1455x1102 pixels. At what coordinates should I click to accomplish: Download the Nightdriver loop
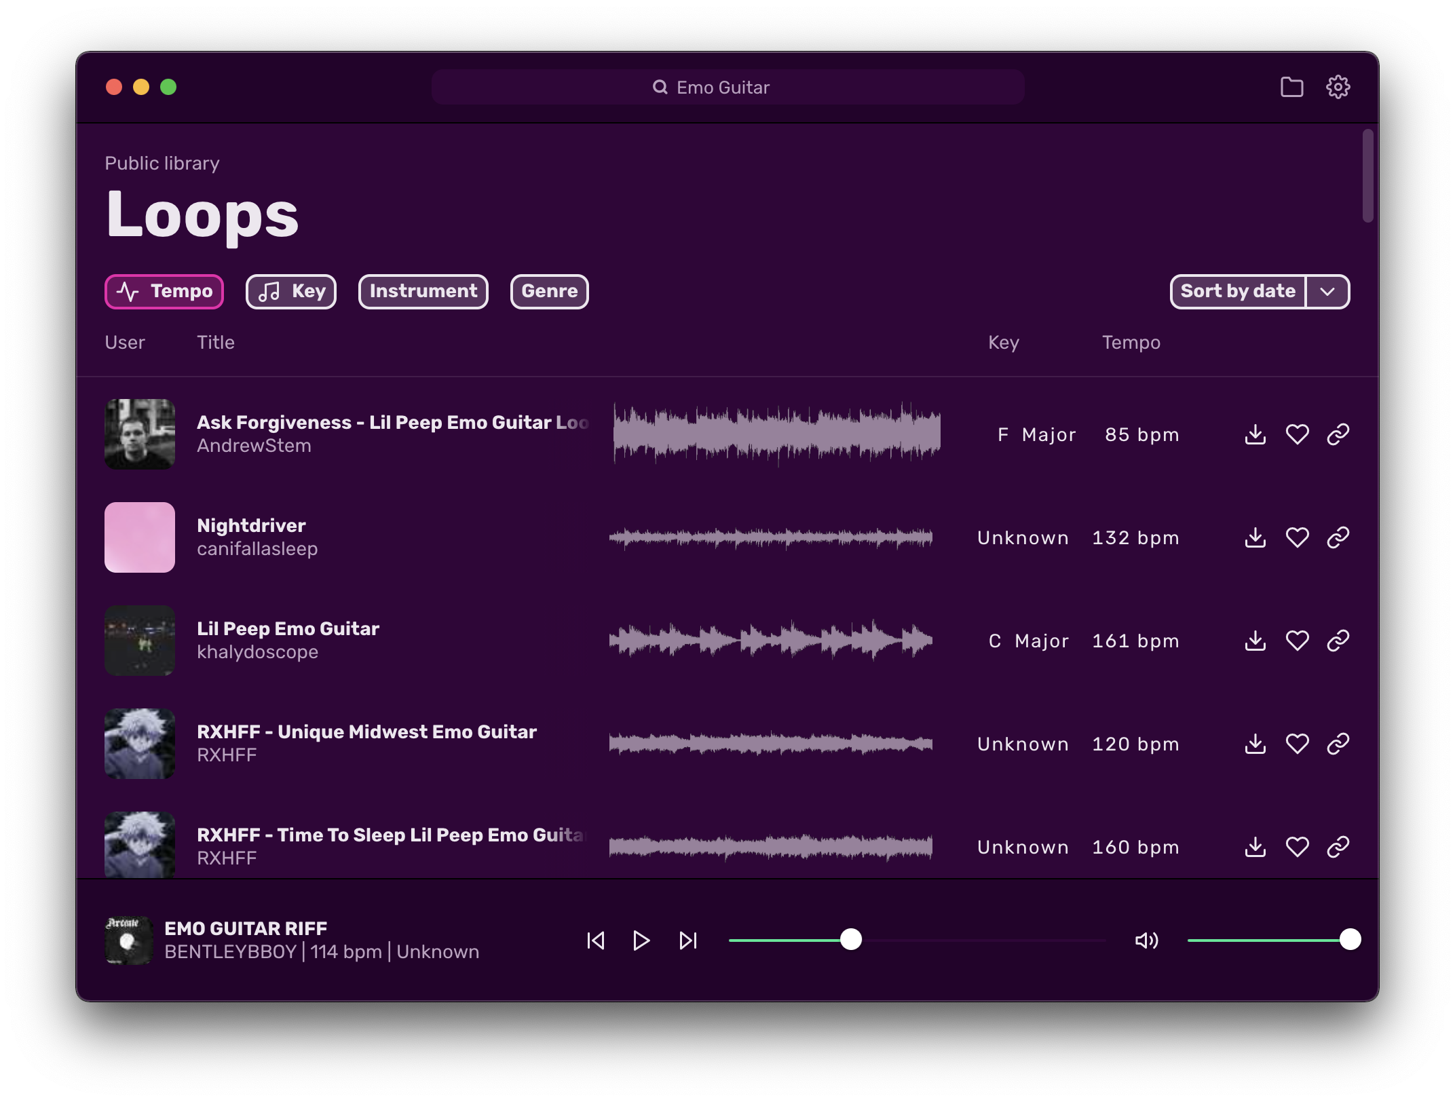click(1255, 537)
